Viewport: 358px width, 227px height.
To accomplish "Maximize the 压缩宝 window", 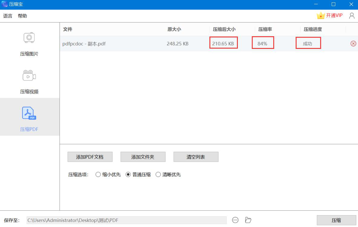I will click(x=333, y=4).
